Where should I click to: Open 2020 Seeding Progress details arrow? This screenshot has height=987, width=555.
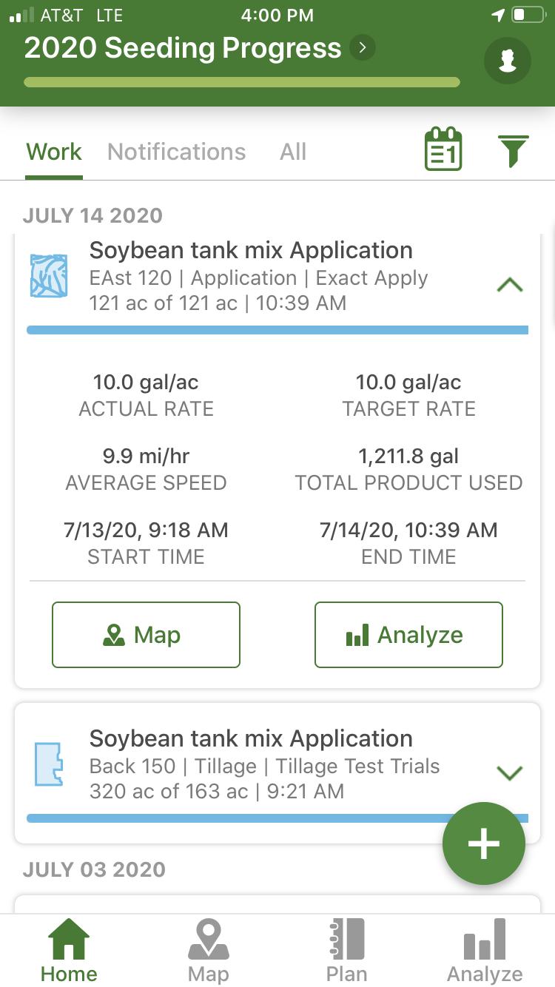(x=363, y=48)
